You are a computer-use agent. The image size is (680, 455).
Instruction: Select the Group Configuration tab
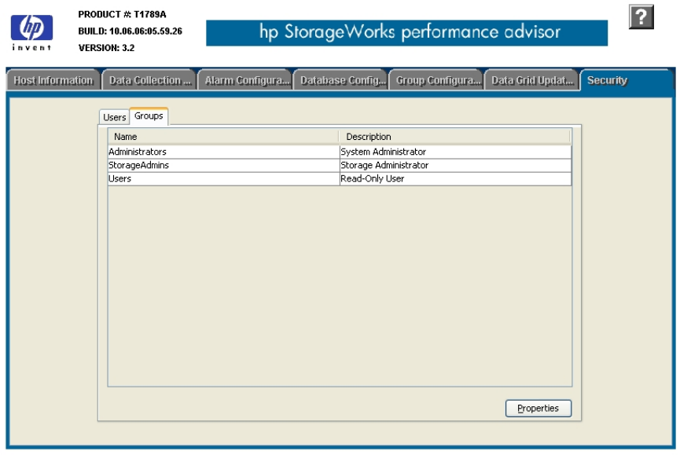point(436,80)
